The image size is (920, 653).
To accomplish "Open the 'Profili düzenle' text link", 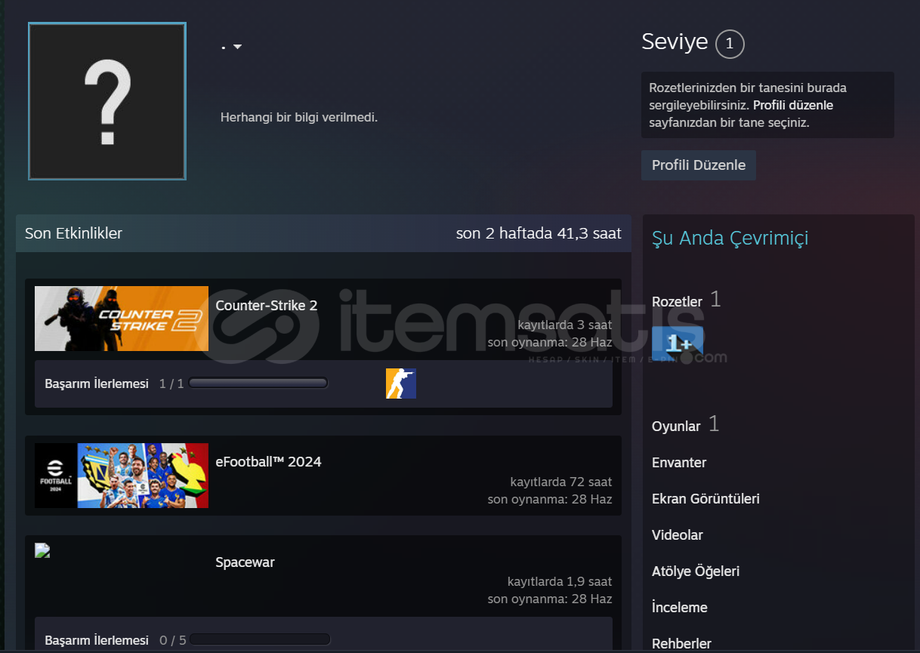I will pos(793,105).
